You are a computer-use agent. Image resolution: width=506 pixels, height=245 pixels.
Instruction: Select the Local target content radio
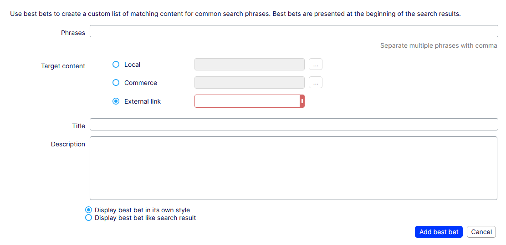click(x=116, y=65)
